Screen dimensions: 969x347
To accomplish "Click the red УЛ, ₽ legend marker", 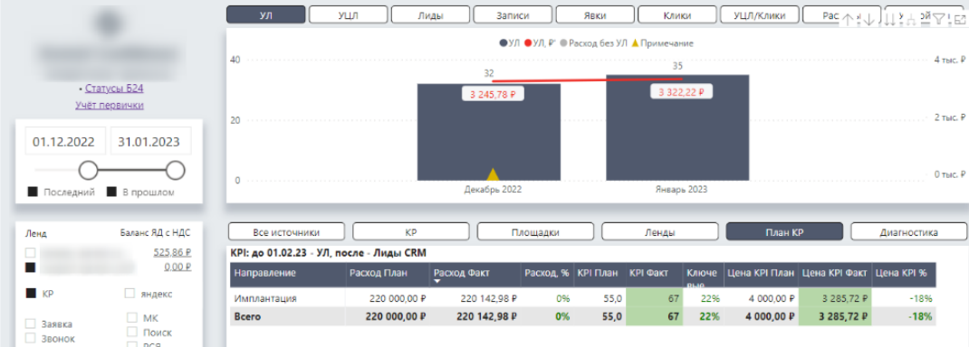I will click(528, 43).
